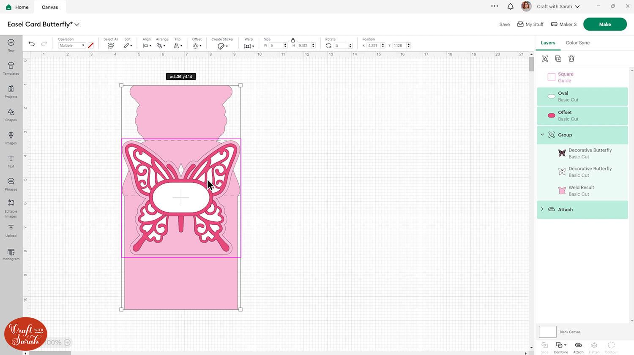Image resolution: width=634 pixels, height=355 pixels.
Task: Select the Text tool
Action: point(11,161)
